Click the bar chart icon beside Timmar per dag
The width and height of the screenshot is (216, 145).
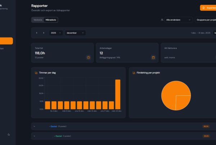(36, 73)
